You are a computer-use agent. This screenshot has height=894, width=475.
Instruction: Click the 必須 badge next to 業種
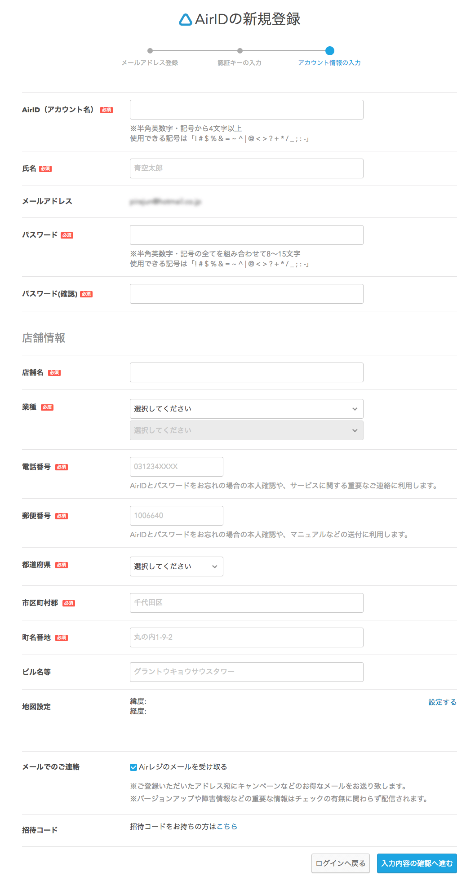click(47, 407)
